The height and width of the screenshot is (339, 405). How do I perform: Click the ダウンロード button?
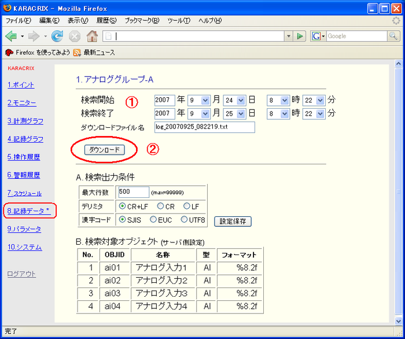105,150
